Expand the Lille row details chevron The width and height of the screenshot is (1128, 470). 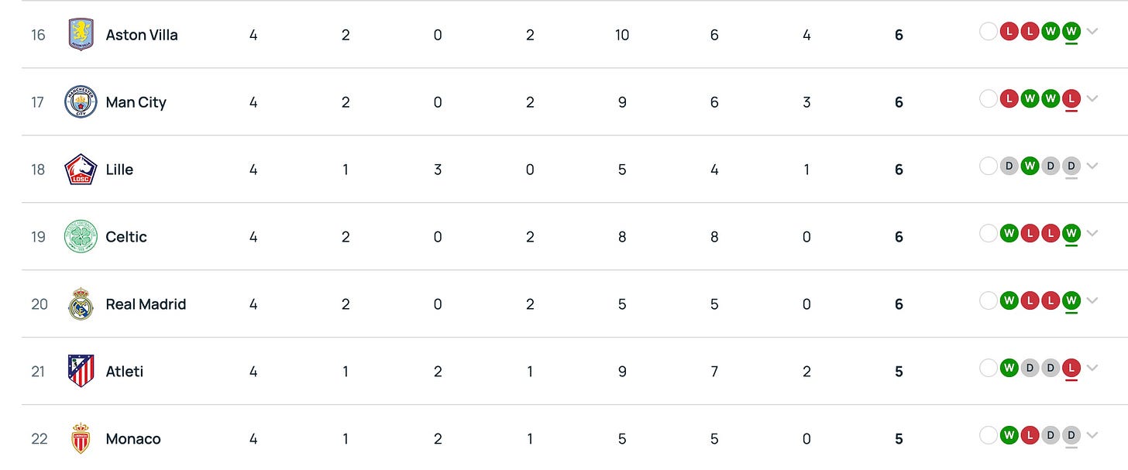coord(1092,166)
